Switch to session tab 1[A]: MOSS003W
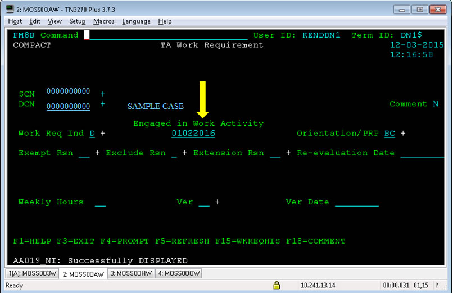 coord(32,273)
